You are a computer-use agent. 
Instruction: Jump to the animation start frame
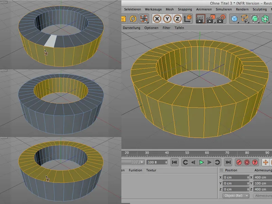click(x=175, y=162)
